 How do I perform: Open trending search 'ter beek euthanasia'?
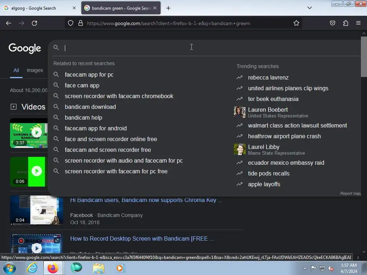(273, 99)
